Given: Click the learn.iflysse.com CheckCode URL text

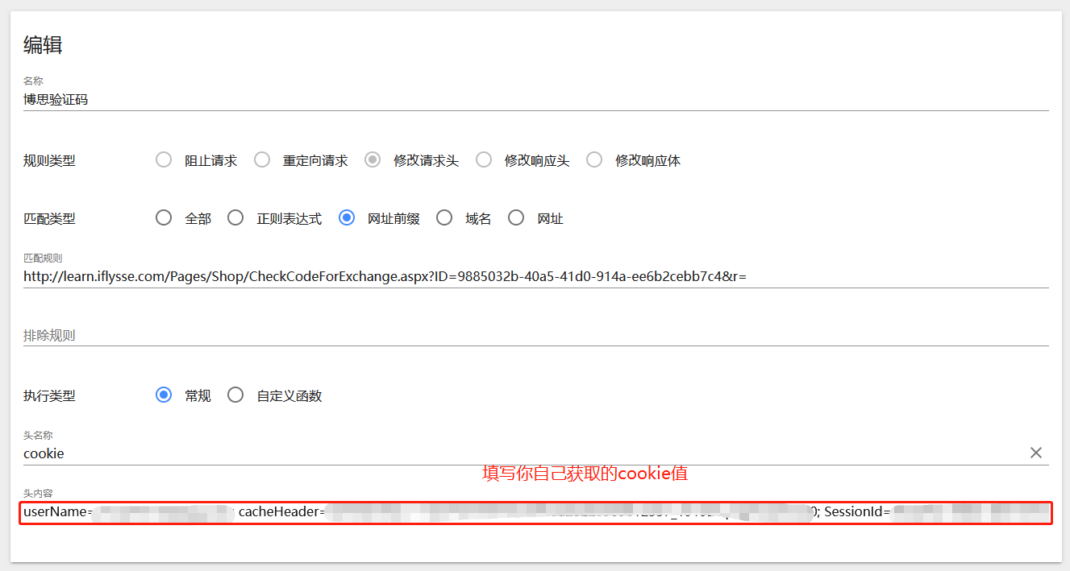Looking at the screenshot, I should coord(383,275).
